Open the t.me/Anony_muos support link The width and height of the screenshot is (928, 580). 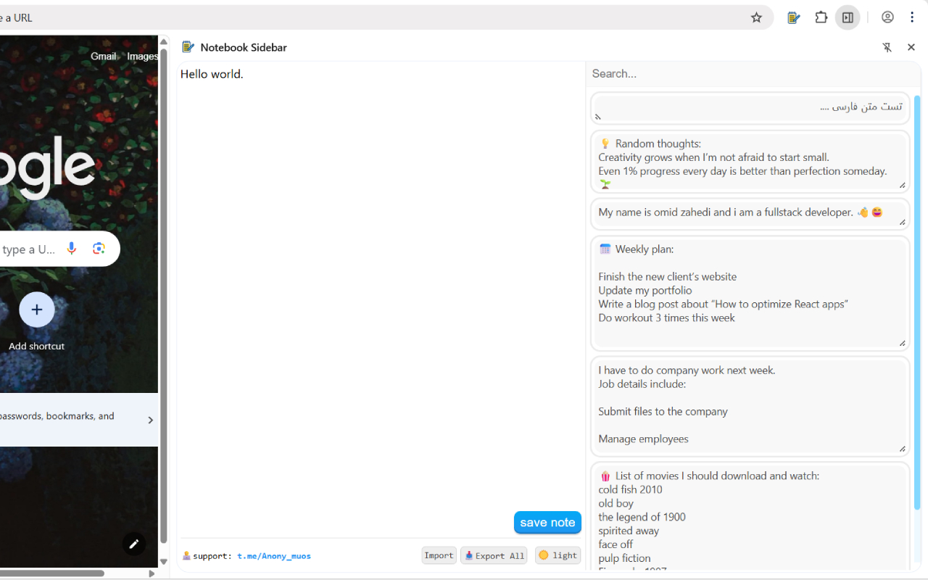274,556
